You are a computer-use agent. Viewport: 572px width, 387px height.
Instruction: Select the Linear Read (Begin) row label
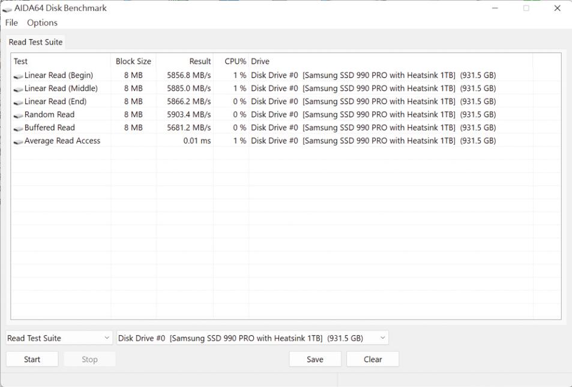tap(59, 75)
